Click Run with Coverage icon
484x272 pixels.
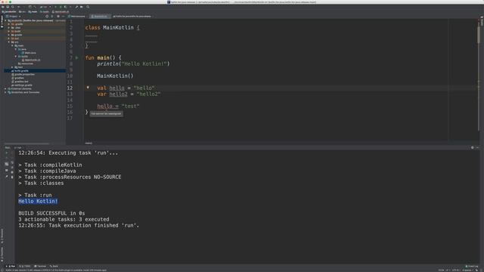(x=65, y=7)
